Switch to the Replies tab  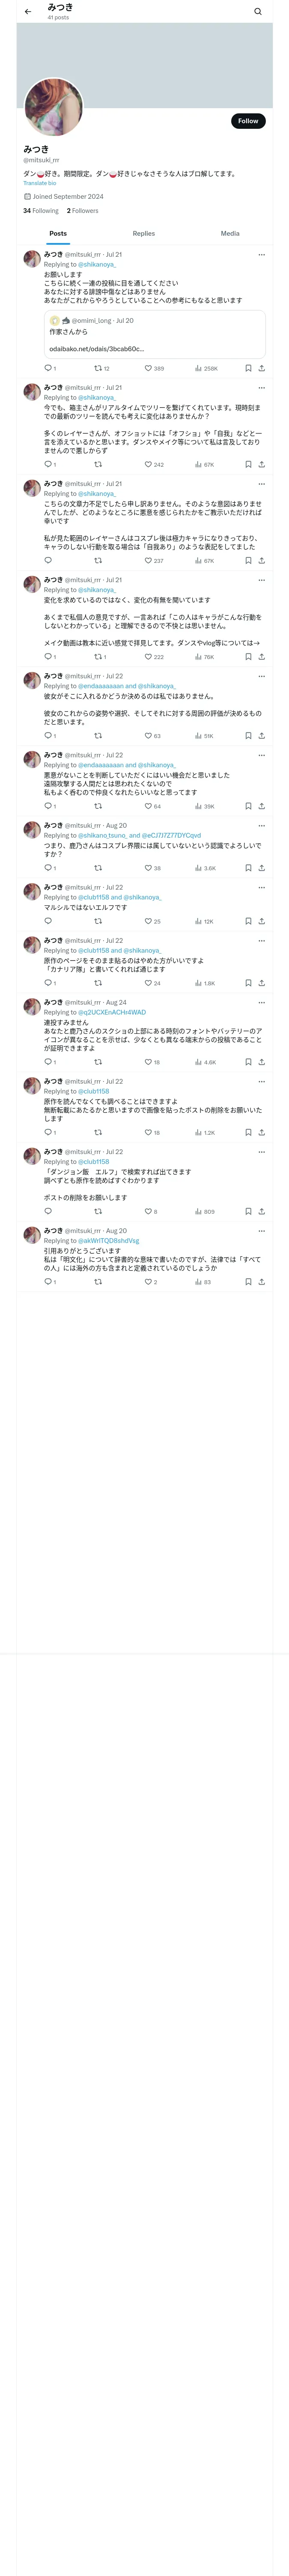[x=143, y=233]
